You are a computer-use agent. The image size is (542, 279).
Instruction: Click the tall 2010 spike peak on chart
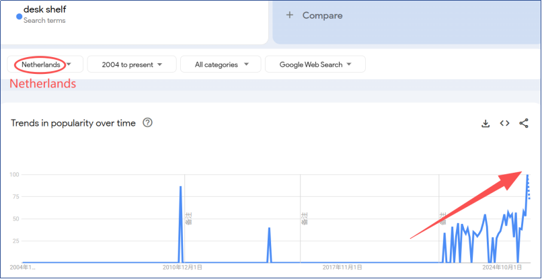tap(180, 187)
